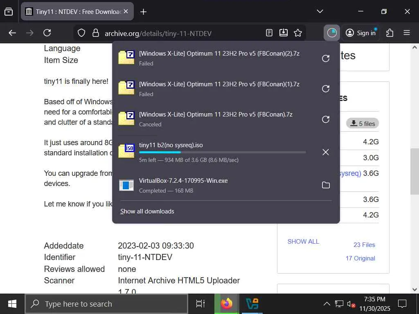Click the install/save page icon in address bar
The image size is (419, 314).
point(283,33)
